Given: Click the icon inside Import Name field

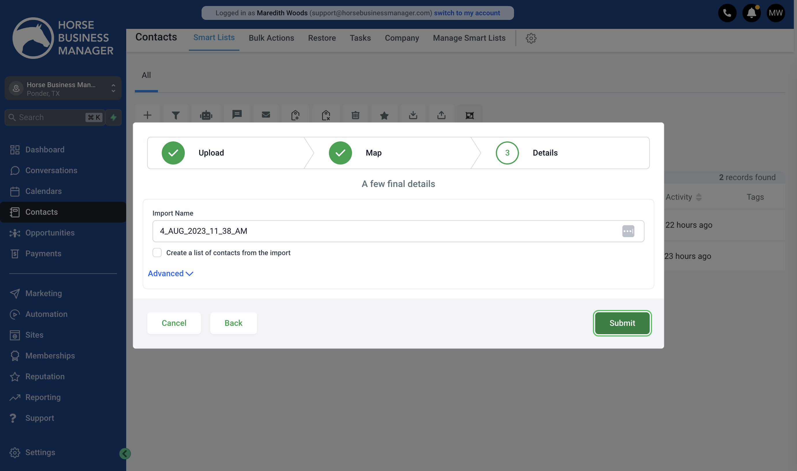Looking at the screenshot, I should [x=628, y=231].
